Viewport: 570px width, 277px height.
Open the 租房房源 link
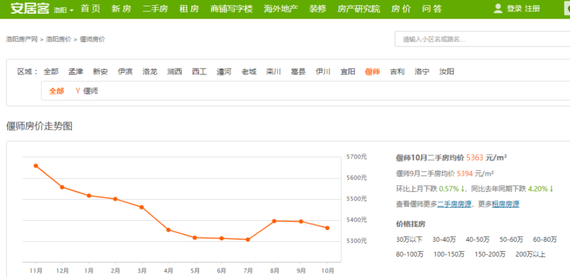505,204
